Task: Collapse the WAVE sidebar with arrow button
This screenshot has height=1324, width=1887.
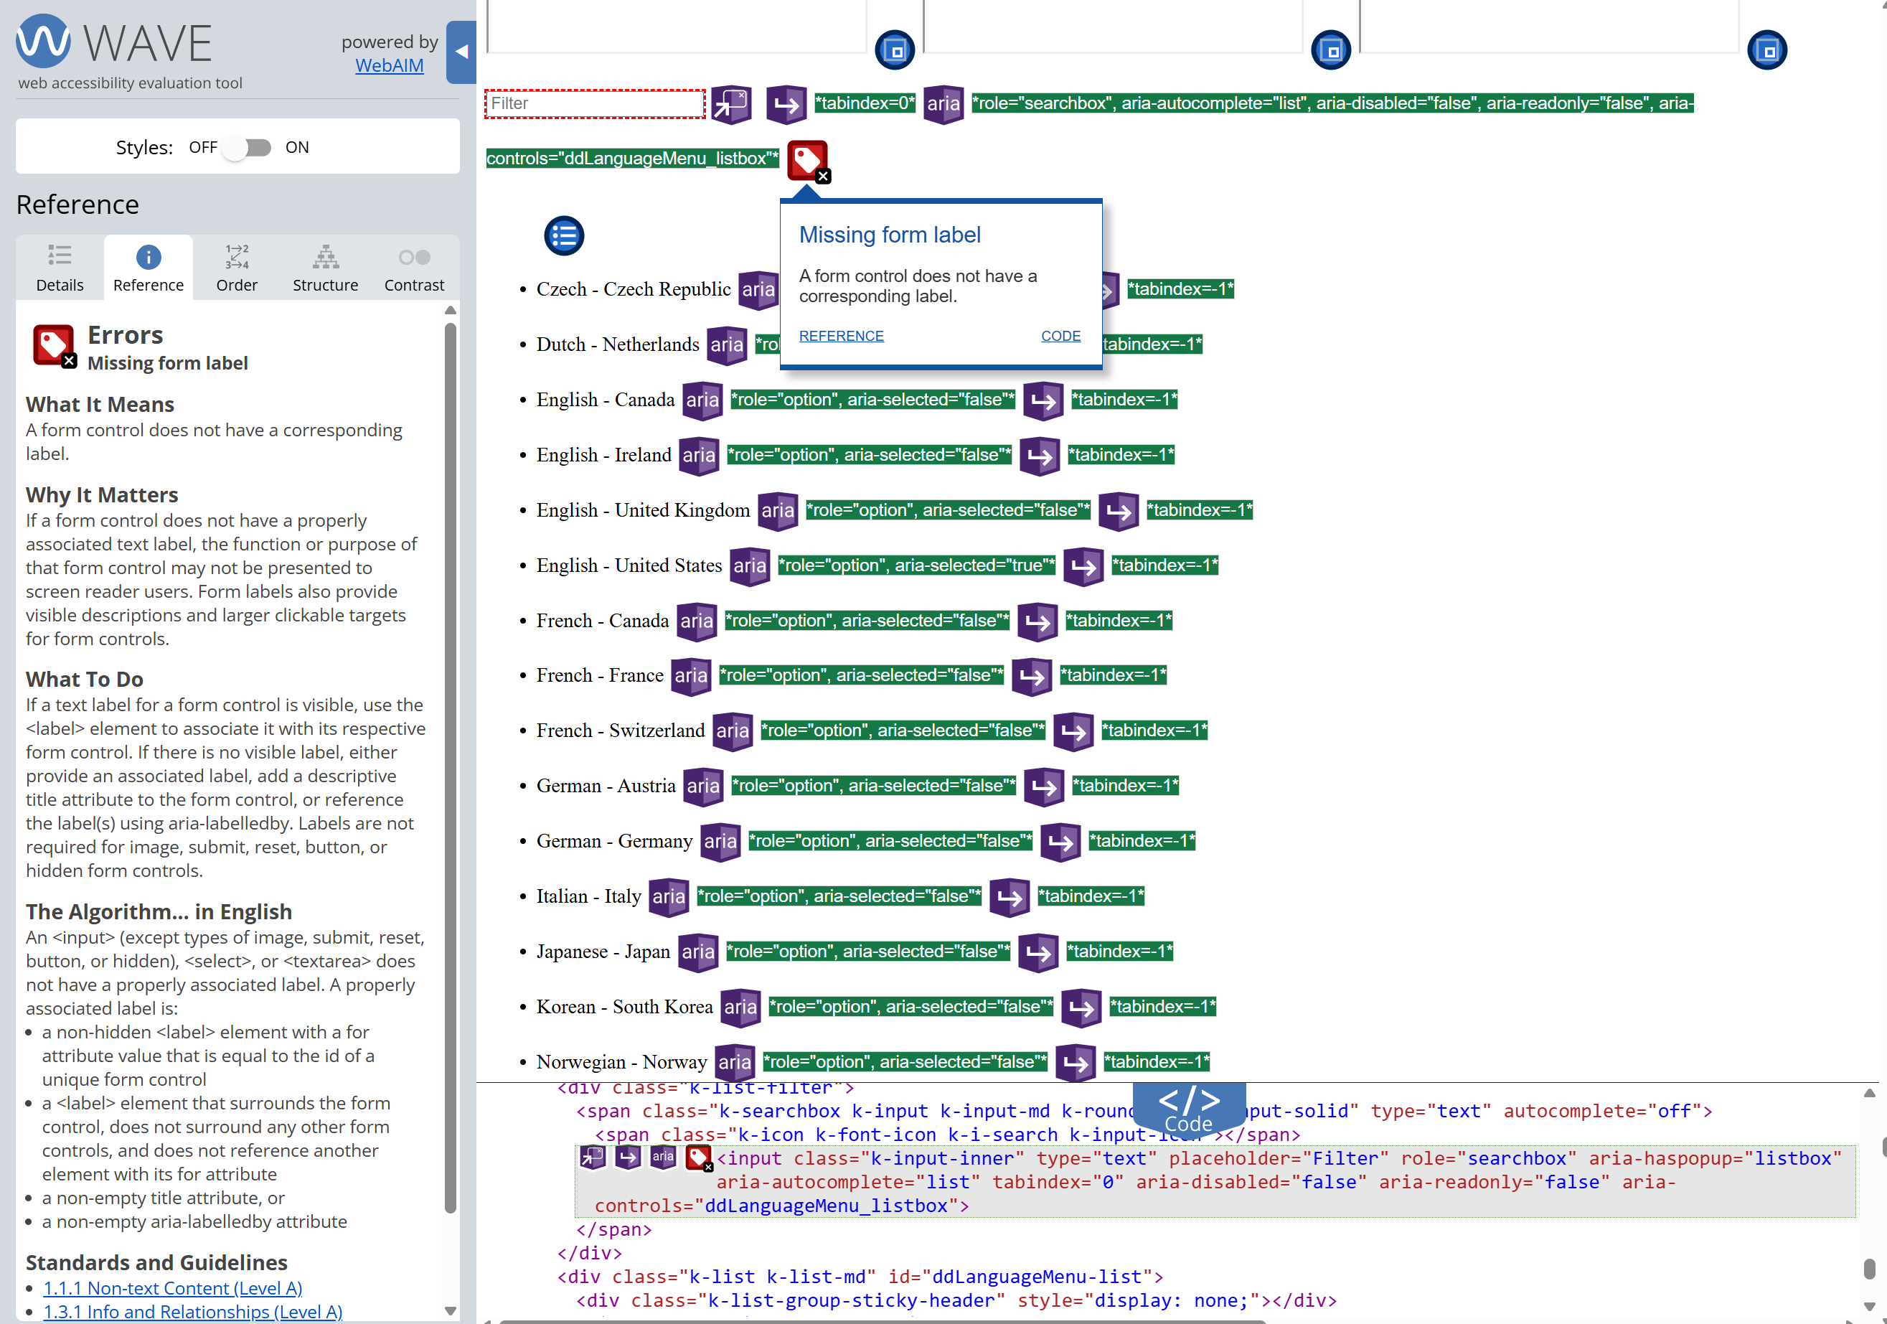Action: [461, 52]
